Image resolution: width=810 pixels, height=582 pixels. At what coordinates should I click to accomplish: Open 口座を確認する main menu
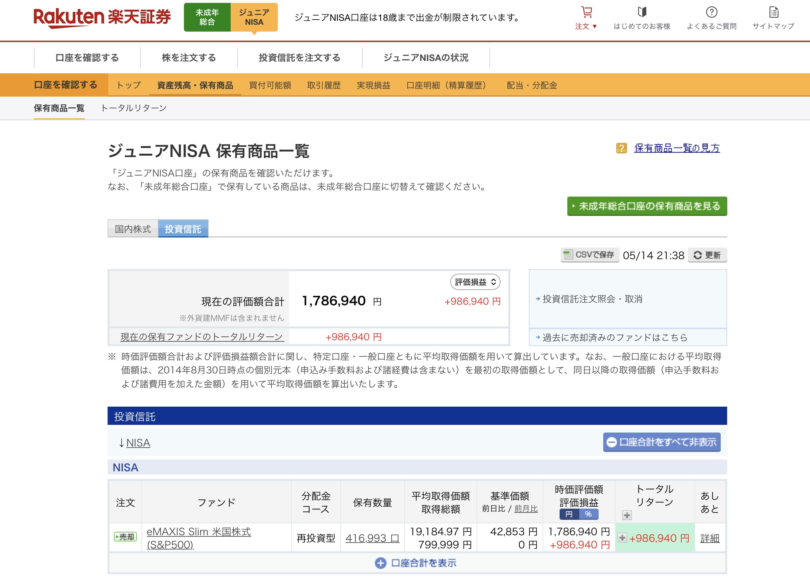(x=87, y=58)
